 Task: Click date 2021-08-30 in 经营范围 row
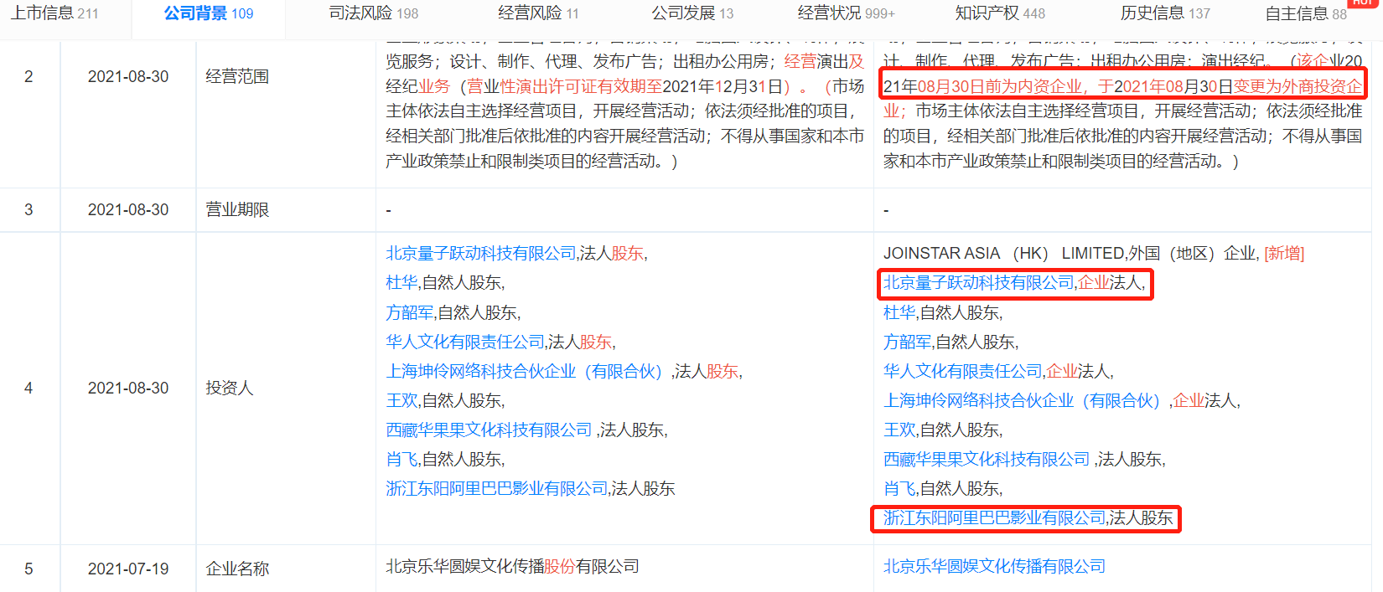[128, 77]
